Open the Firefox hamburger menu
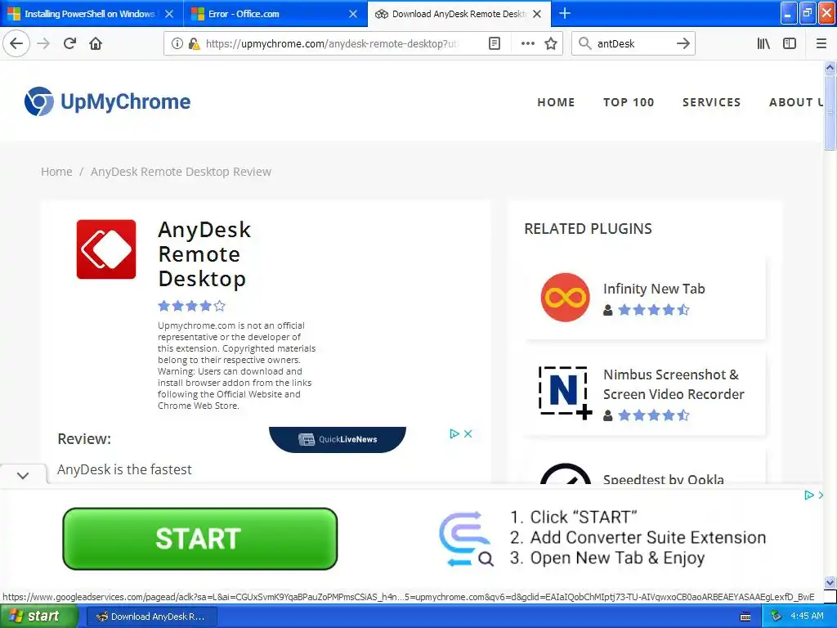This screenshot has height=628, width=837. [821, 44]
